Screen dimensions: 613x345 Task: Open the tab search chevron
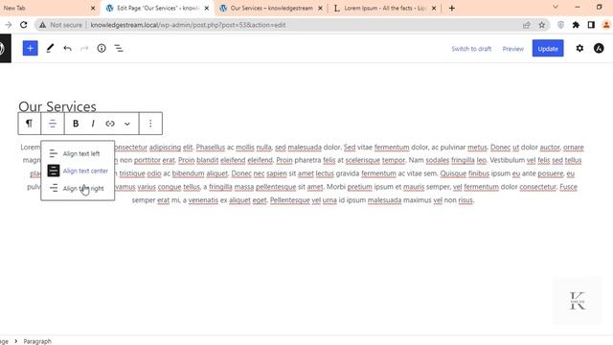tap(556, 7)
